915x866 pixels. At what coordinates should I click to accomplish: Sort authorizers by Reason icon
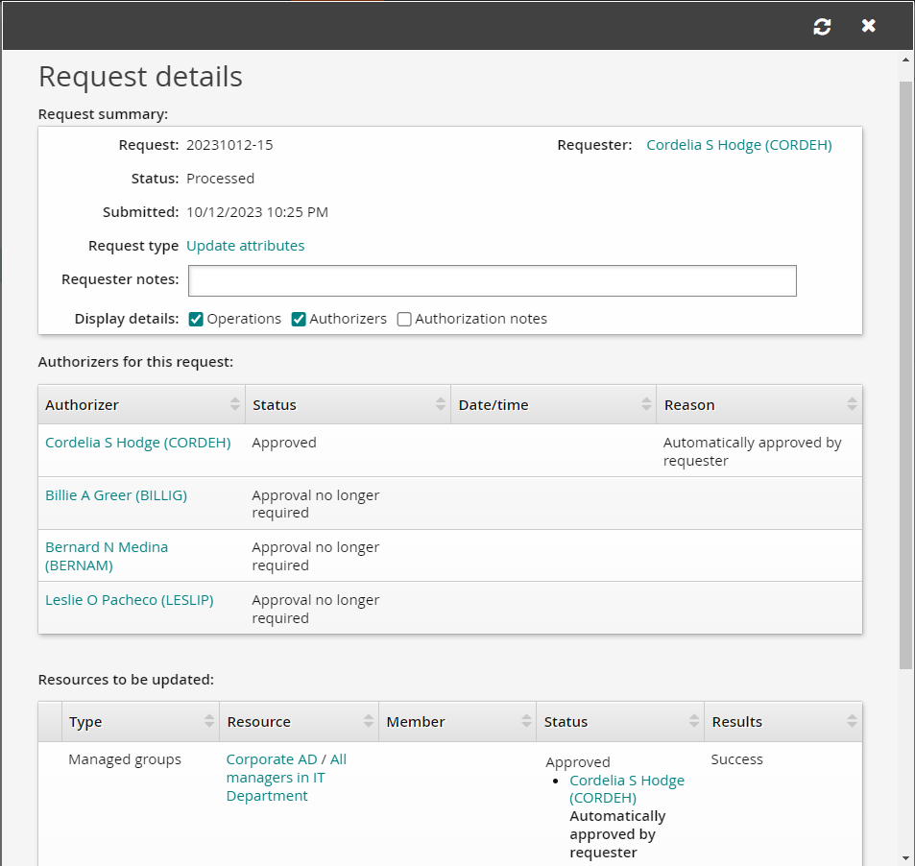pyautogui.click(x=852, y=405)
